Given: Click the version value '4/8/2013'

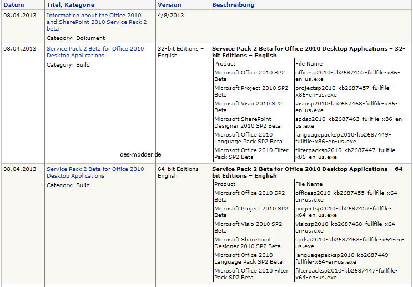Looking at the screenshot, I should [170, 16].
